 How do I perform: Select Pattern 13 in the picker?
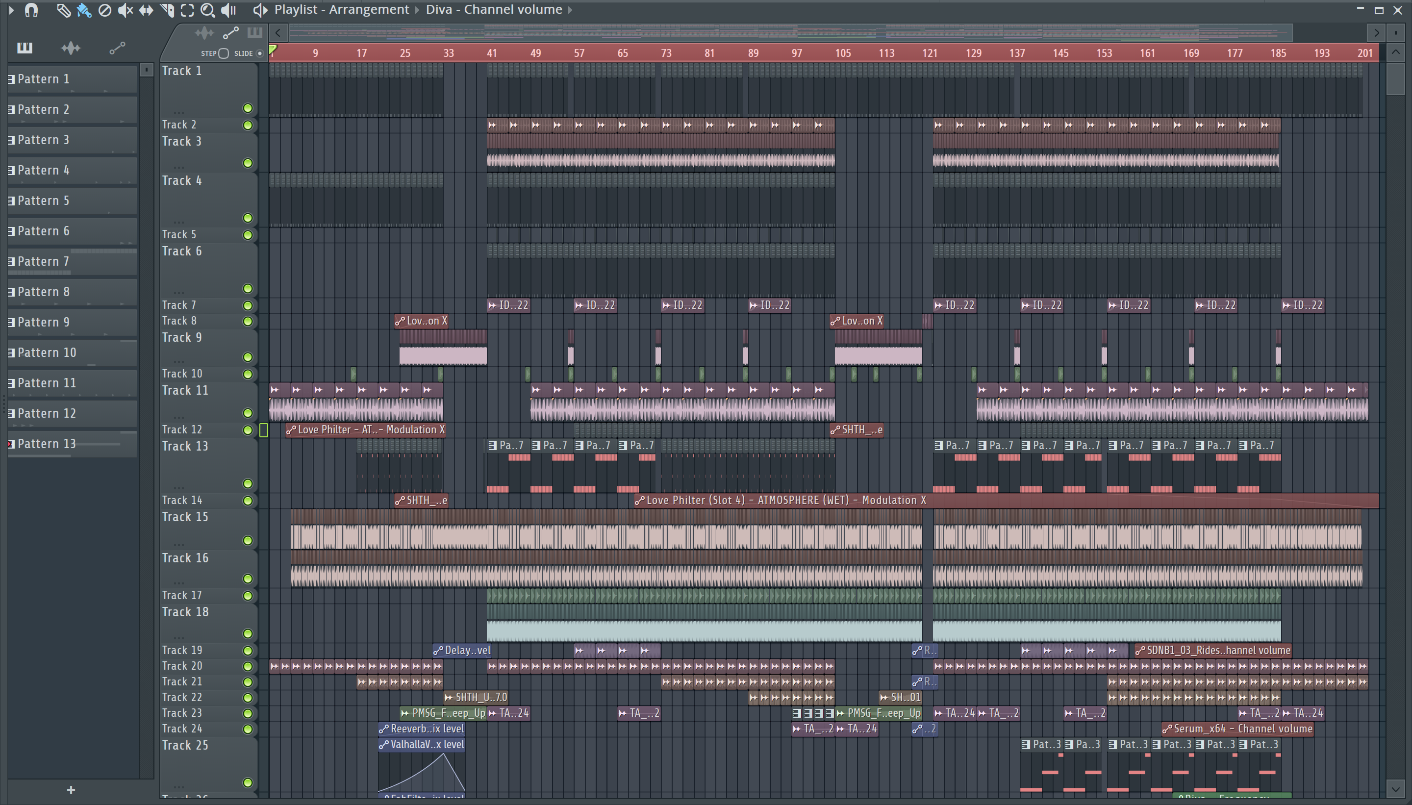tap(72, 444)
